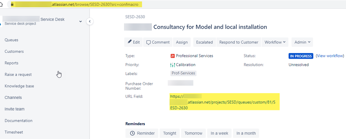Open the View workflow link

pos(330,56)
